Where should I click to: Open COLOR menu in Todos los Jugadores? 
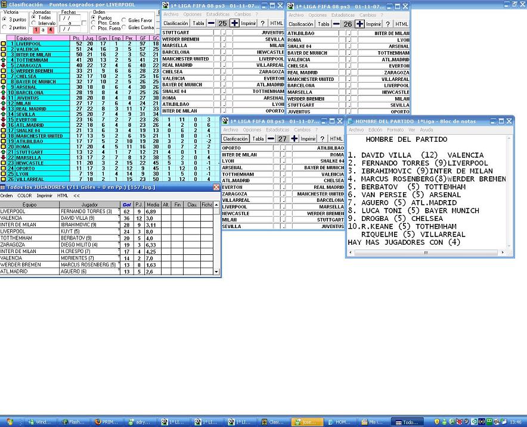click(24, 195)
